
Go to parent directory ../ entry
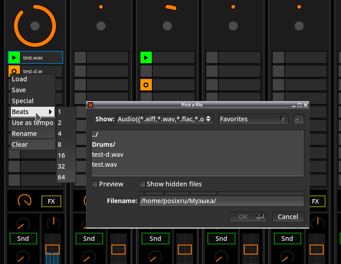[198, 134]
